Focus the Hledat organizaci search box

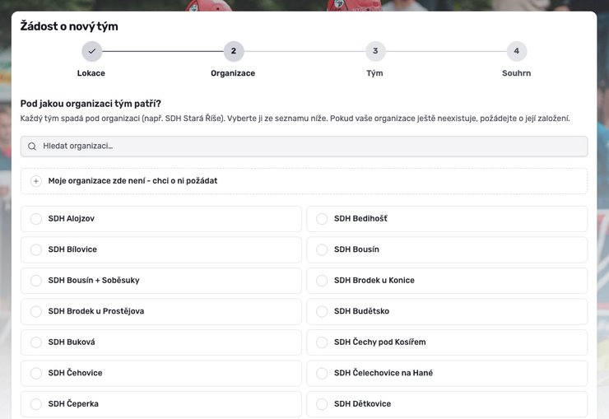pos(304,147)
